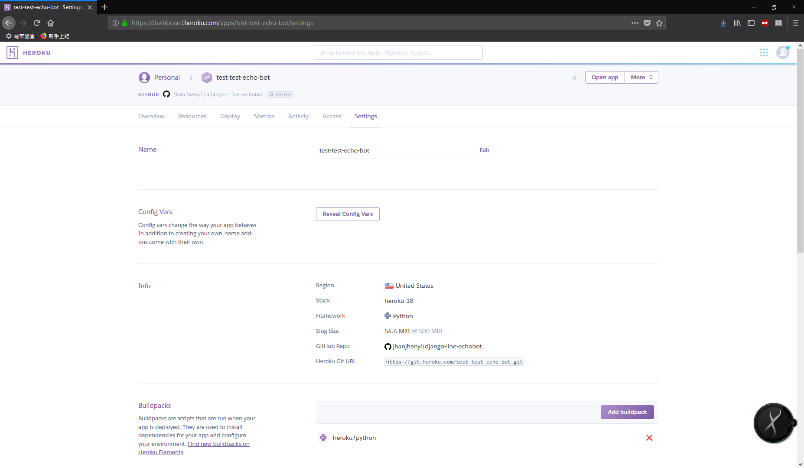Open jhanjhenyi/django-line-echobot repo link in Info
Screen dimensions: 804x468
tap(437, 346)
